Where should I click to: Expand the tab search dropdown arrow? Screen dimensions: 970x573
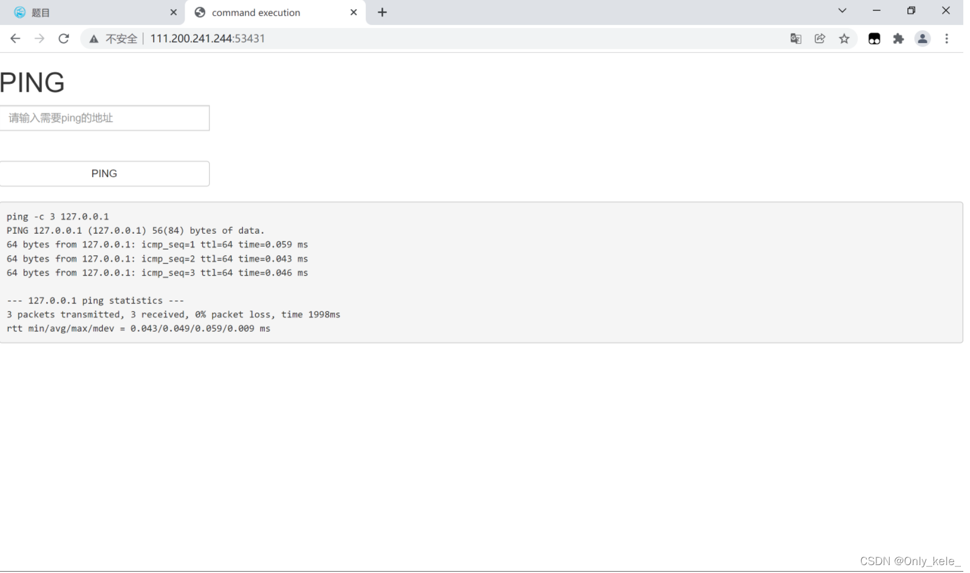[842, 10]
